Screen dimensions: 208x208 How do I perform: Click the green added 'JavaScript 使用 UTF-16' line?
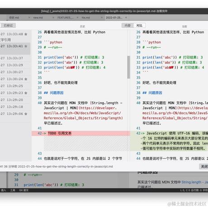coord(169,141)
